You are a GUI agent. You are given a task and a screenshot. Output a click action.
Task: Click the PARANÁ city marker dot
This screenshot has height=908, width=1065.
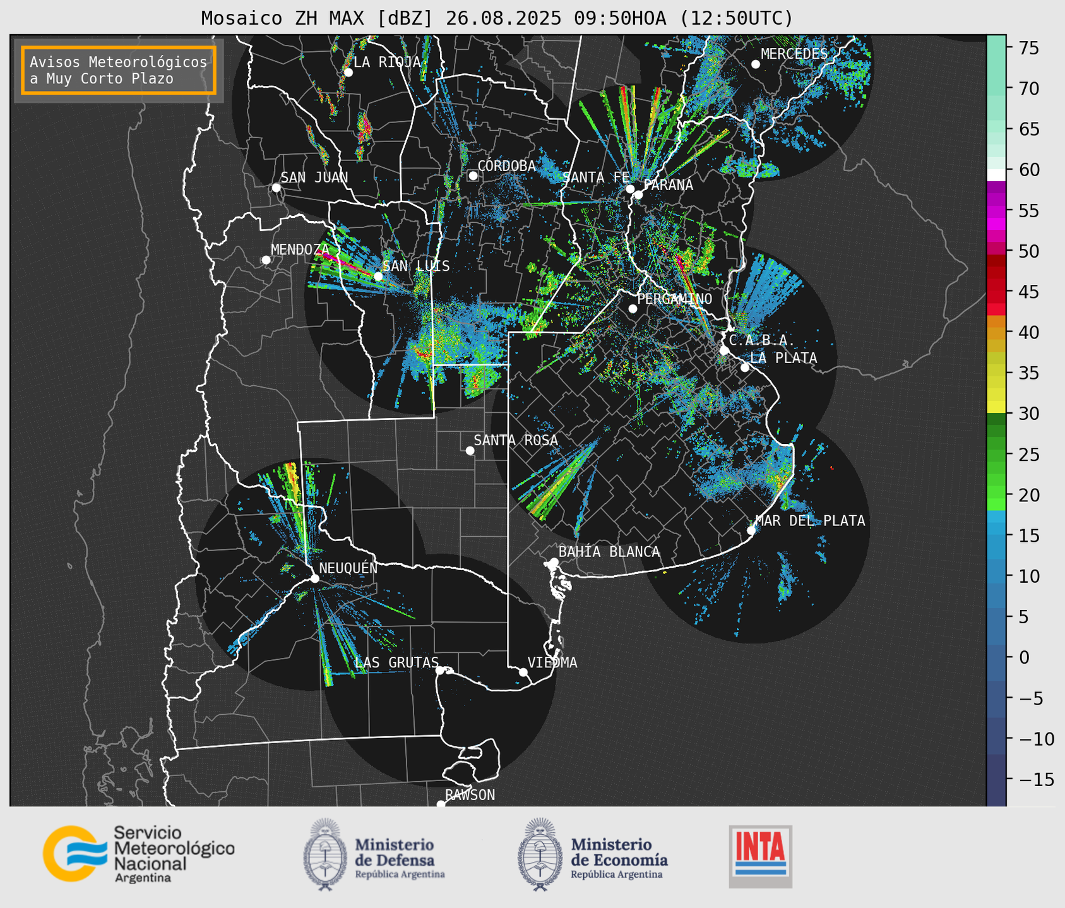click(638, 194)
